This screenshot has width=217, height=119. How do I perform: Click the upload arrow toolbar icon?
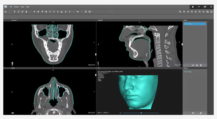click(x=66, y=12)
